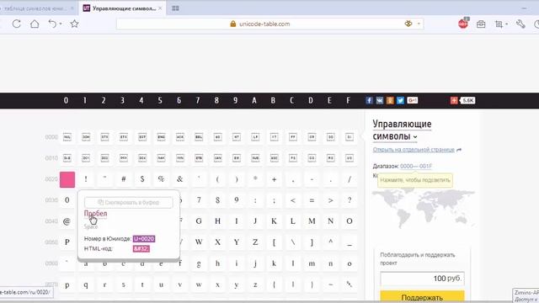Select column A in the hex header
This screenshot has width=539, height=303.
click(x=254, y=100)
